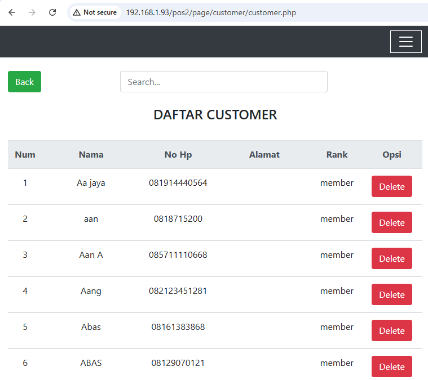
Task: Click the No Hp column header
Action: [178, 154]
